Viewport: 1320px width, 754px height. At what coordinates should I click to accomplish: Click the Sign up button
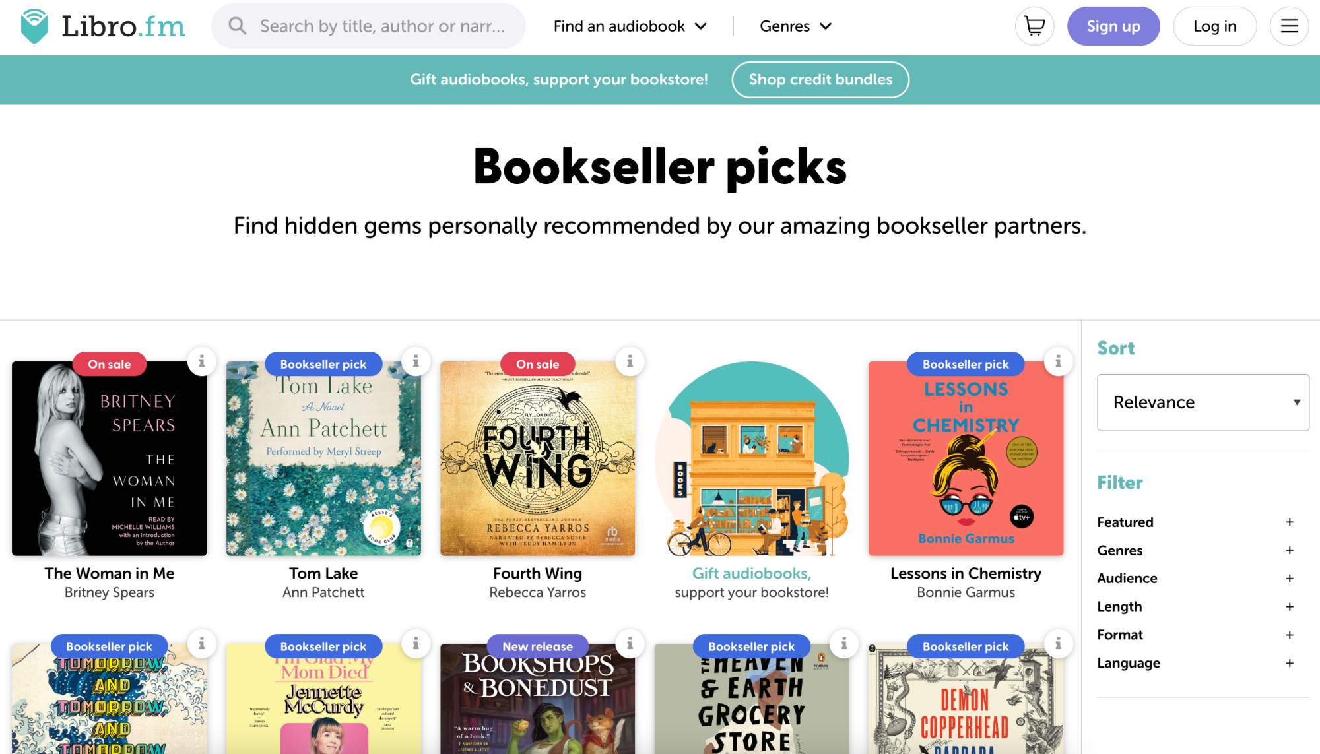(x=1113, y=26)
